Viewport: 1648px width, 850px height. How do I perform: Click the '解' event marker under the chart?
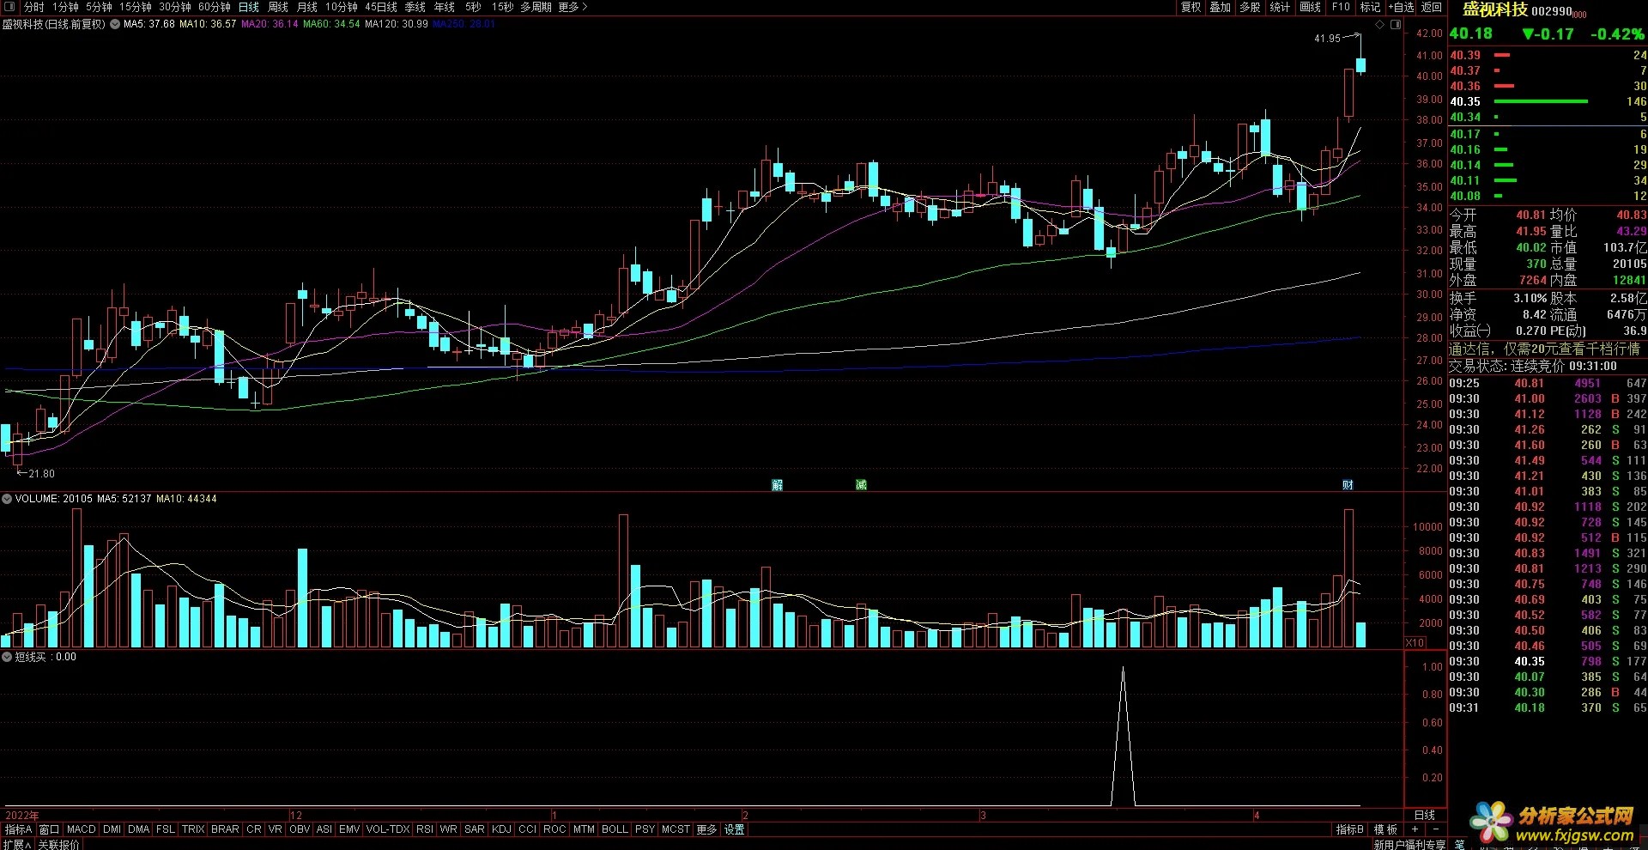(777, 485)
